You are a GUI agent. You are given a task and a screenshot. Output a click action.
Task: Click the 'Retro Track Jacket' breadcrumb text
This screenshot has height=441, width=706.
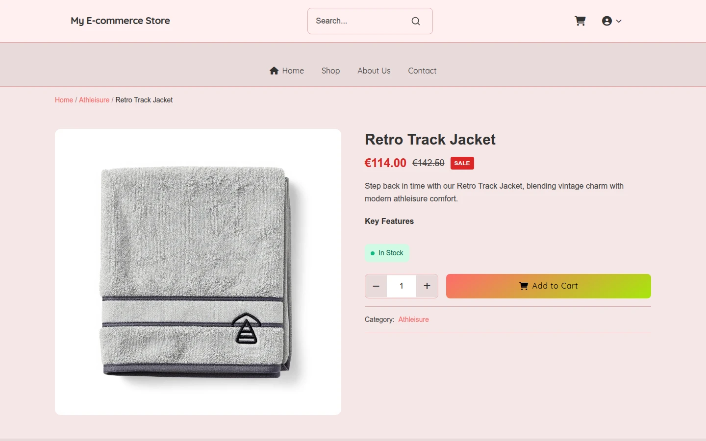pos(144,100)
